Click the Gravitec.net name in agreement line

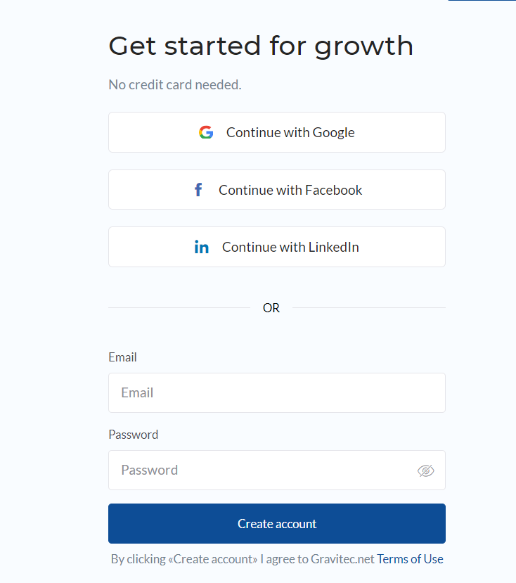tap(342, 559)
